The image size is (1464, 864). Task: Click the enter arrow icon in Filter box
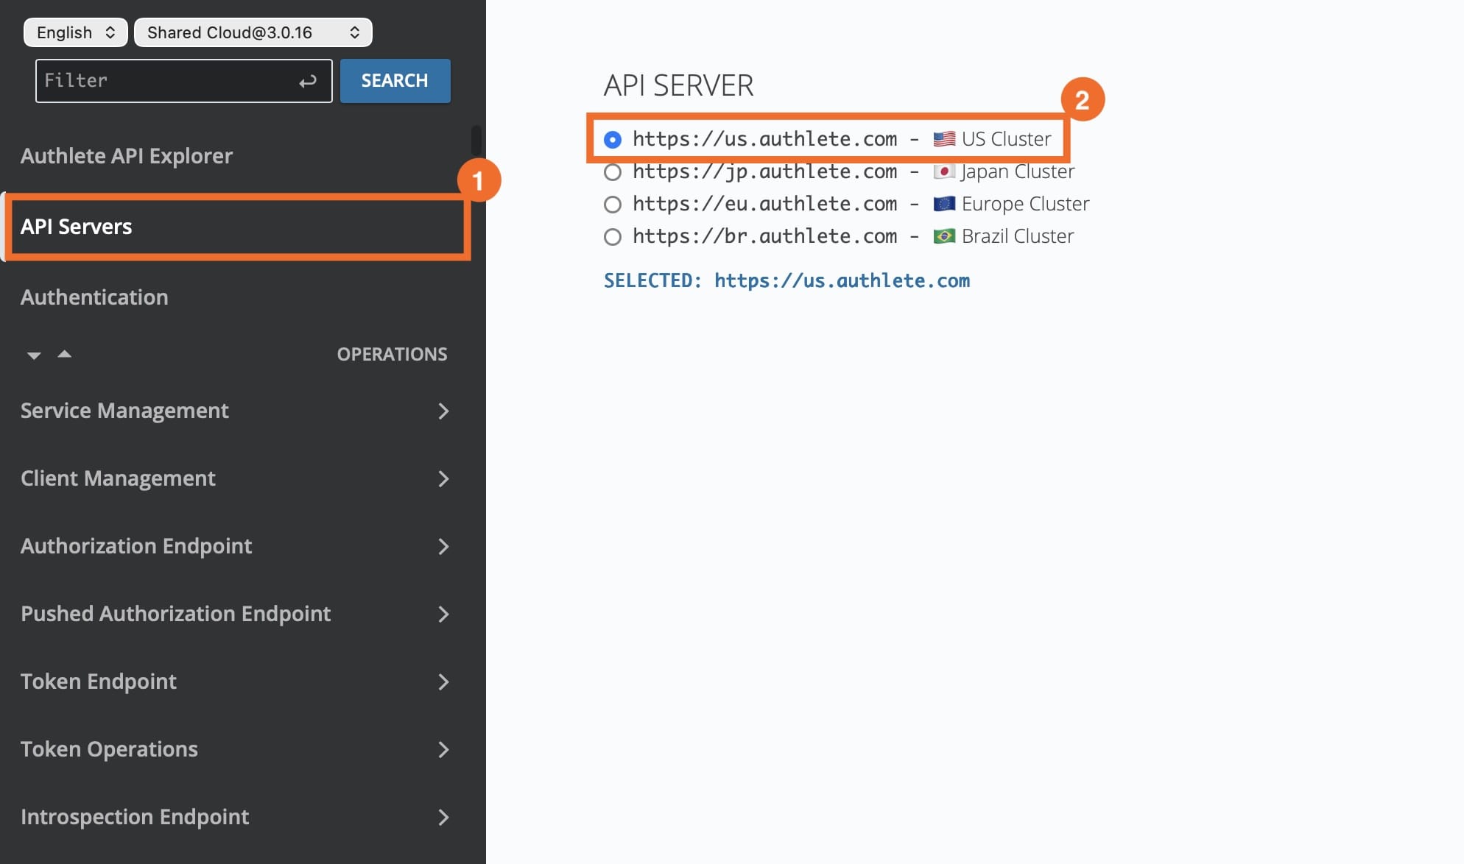[x=308, y=81]
